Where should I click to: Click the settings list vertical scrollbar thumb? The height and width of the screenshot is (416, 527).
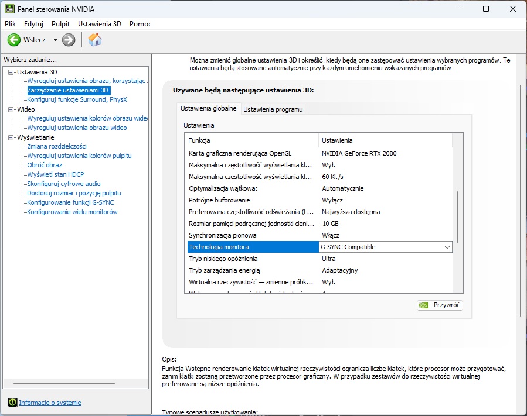[x=458, y=218]
